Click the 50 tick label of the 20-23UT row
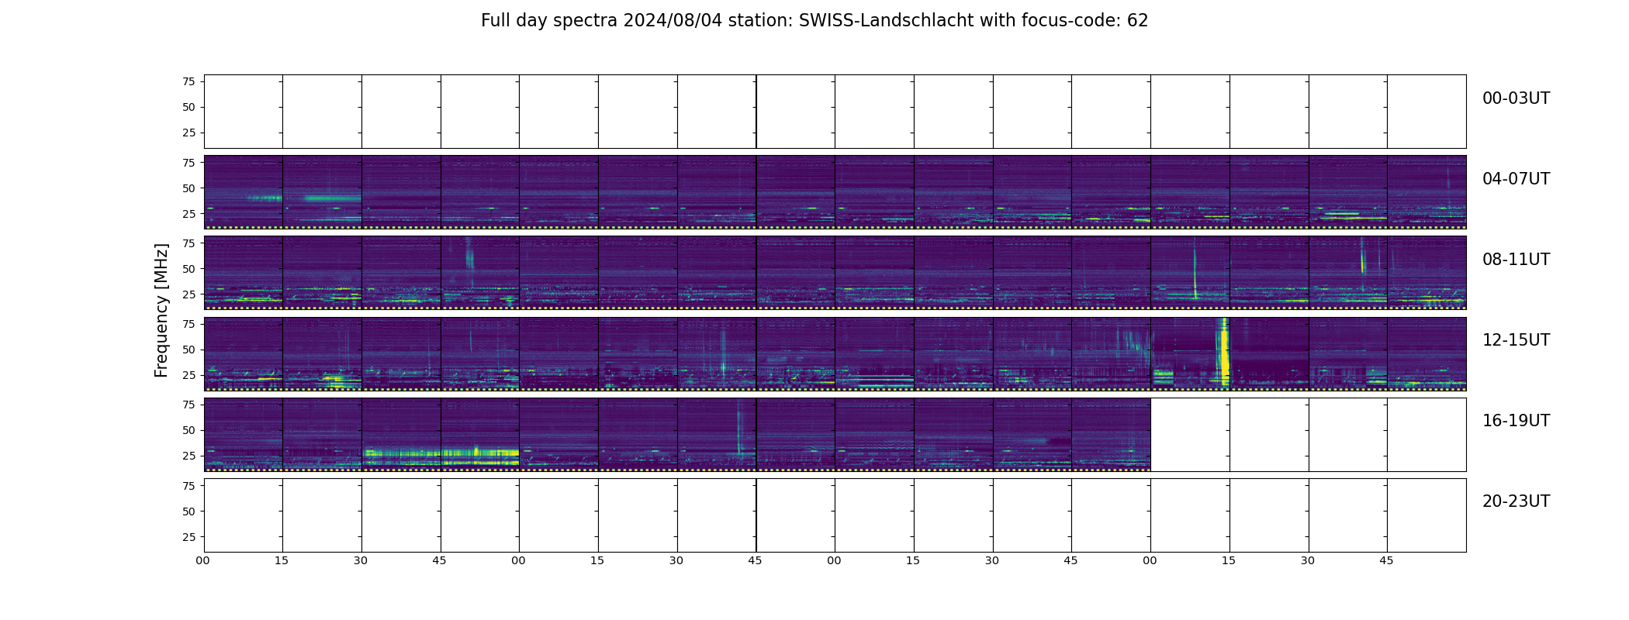This screenshot has width=1629, height=620. 188,511
